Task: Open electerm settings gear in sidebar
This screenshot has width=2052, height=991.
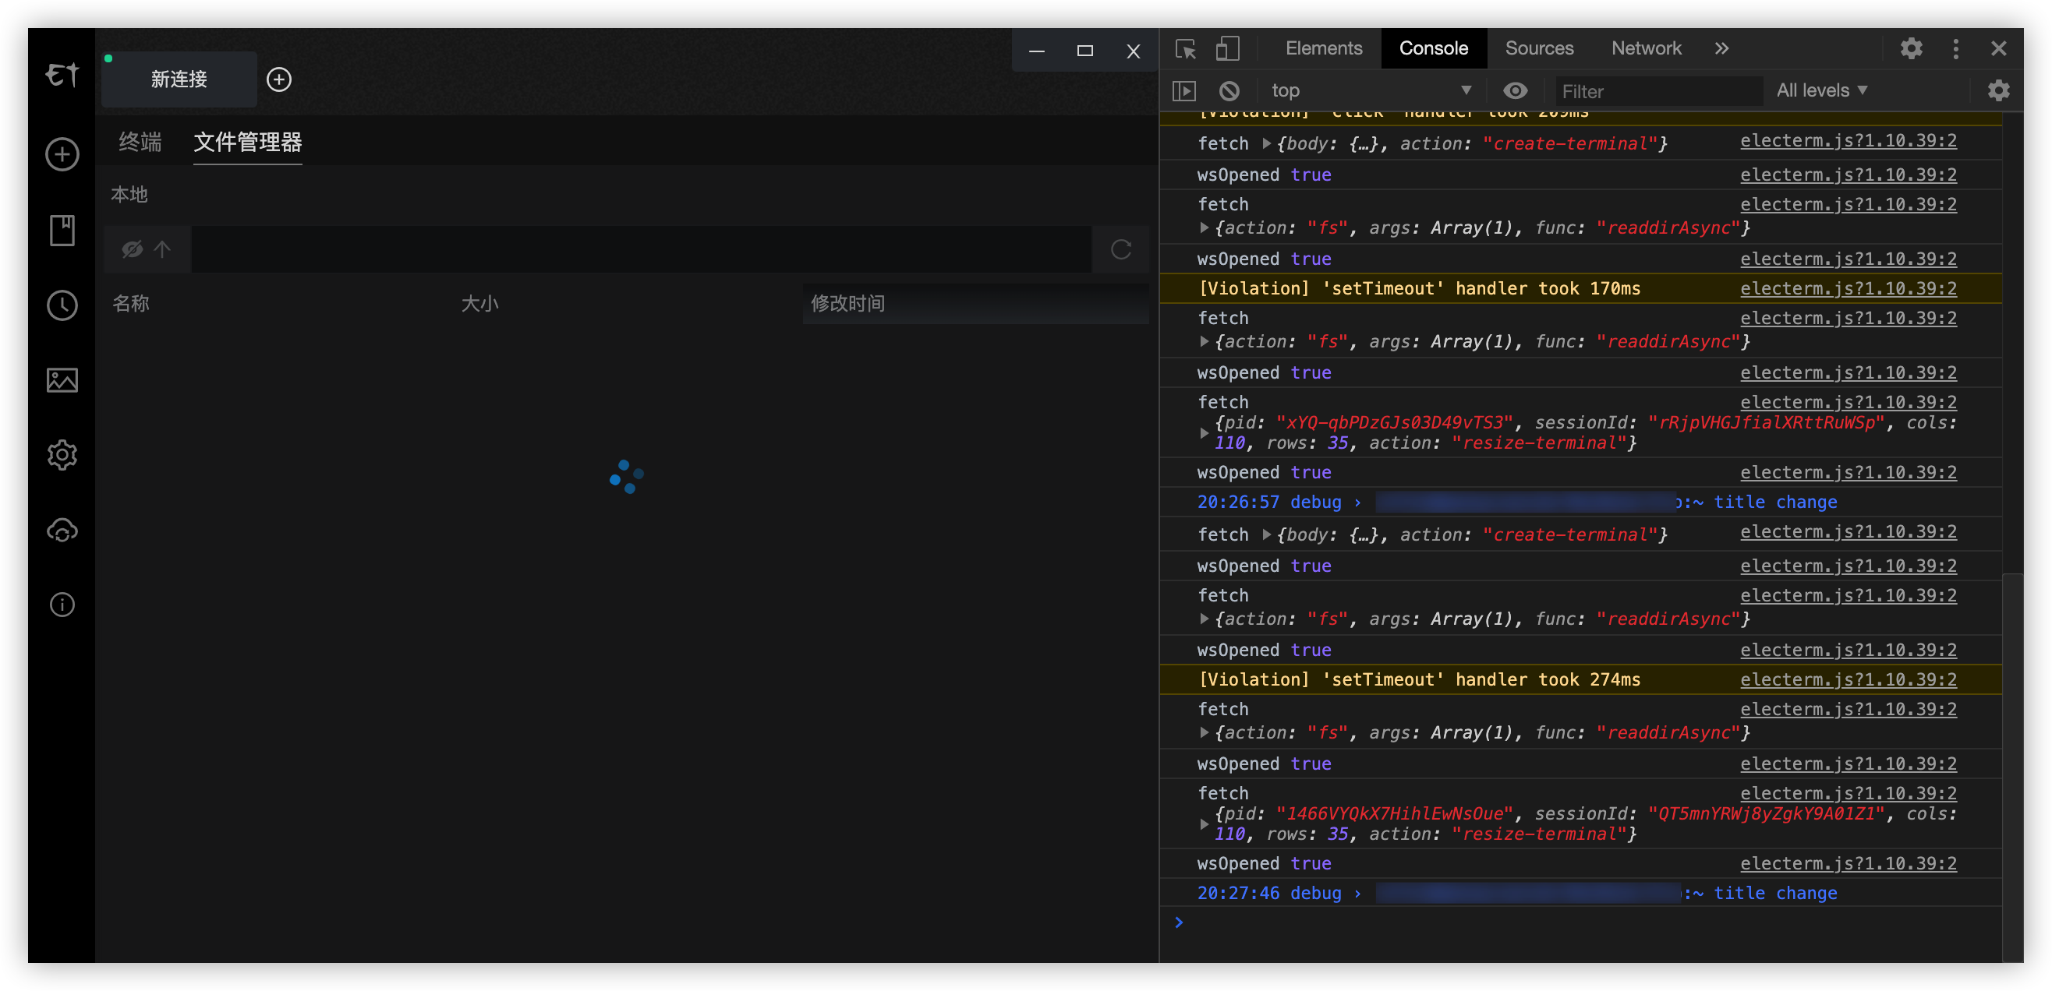Action: tap(62, 454)
